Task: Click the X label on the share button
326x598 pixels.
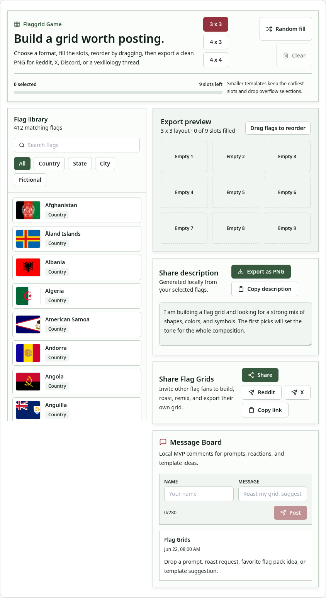Action: coord(302,392)
